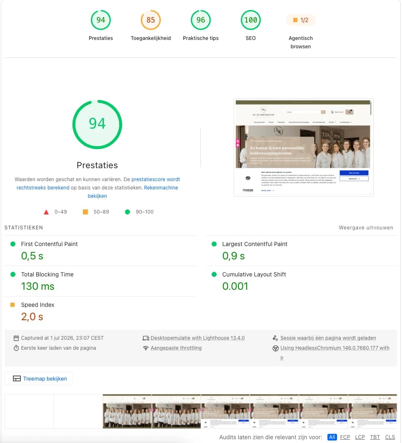Click the Treemap bekijken button

pyautogui.click(x=38, y=378)
